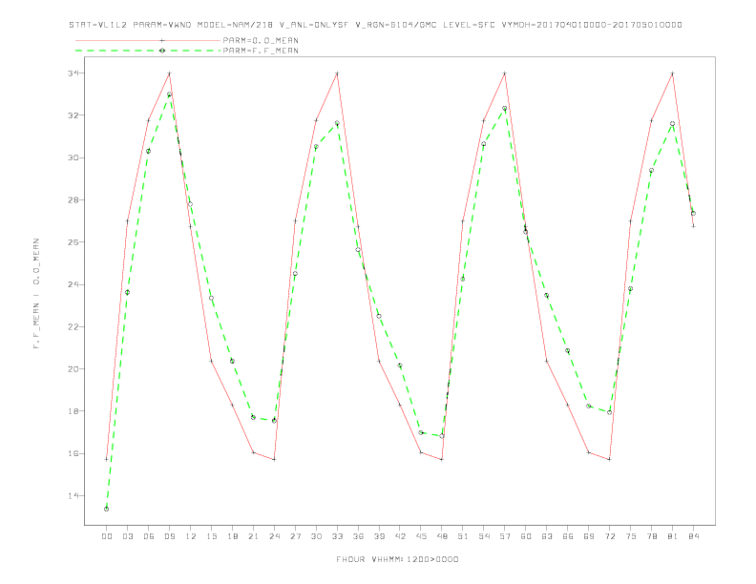The image size is (756, 584).
Task: Click y-axis tick label 30
Action: click(x=74, y=158)
